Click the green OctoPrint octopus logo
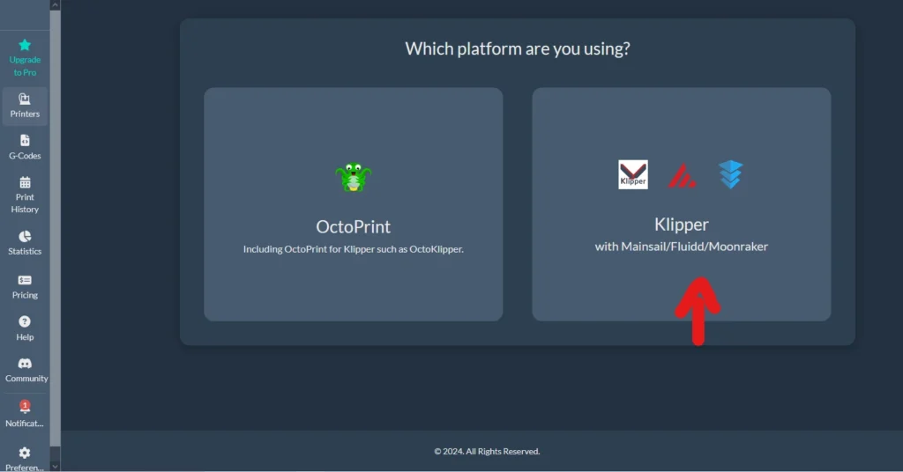This screenshot has width=903, height=472. pos(354,178)
